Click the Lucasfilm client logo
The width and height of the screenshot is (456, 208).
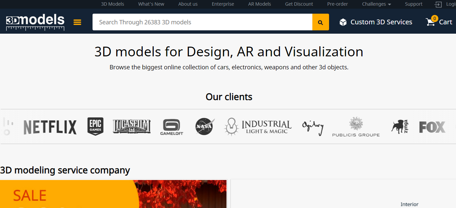pos(132,127)
